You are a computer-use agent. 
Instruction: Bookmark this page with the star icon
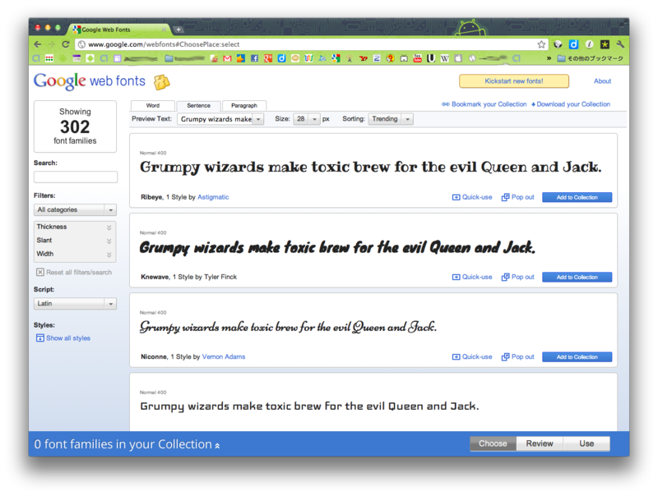coord(541,44)
